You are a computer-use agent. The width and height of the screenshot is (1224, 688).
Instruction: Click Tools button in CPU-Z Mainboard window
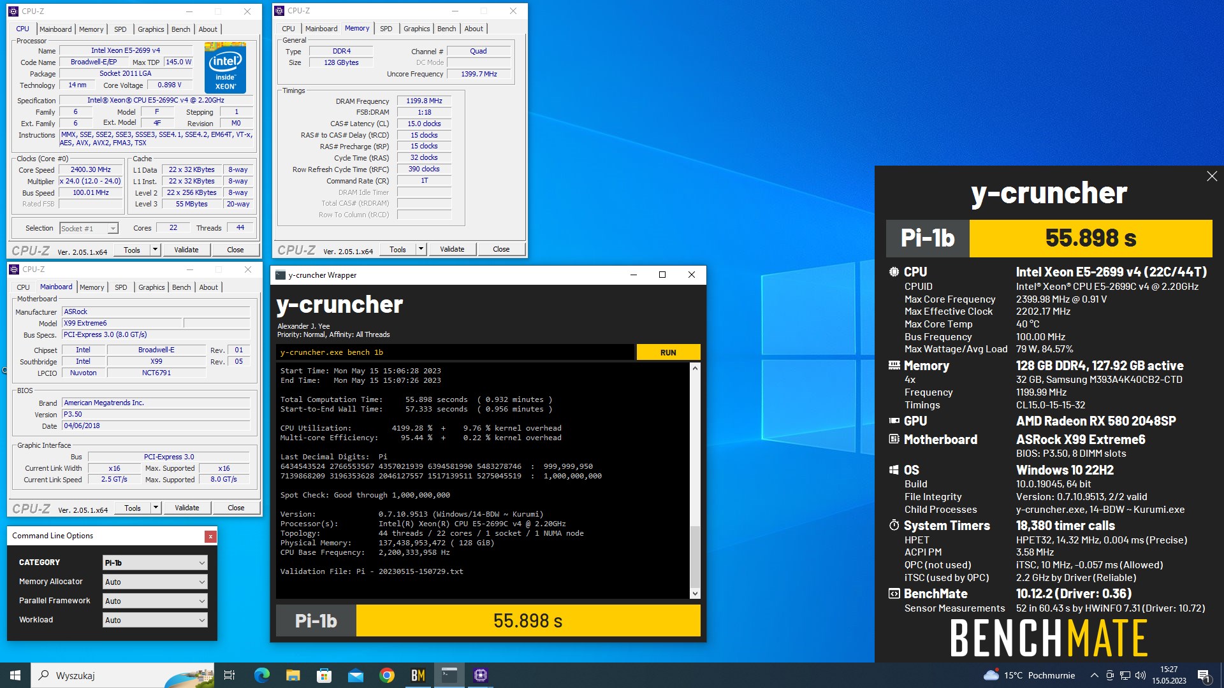click(x=133, y=508)
